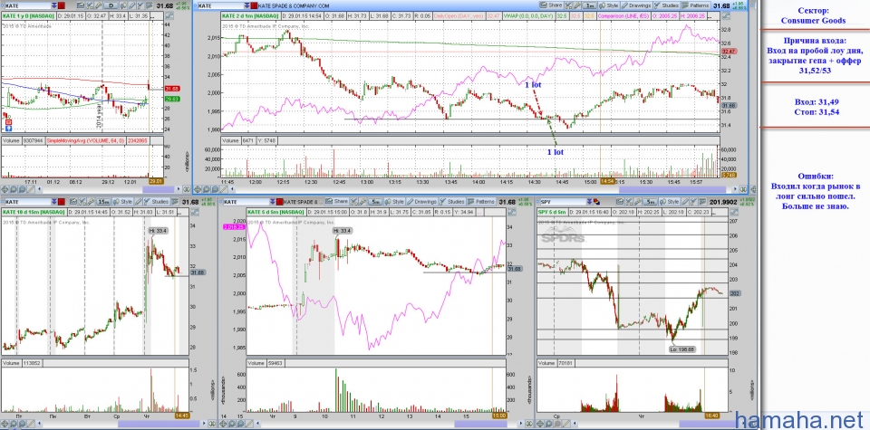Click the 'Comparison (LINE, /ES)' study label
This screenshot has height=430, width=870.
623,16
